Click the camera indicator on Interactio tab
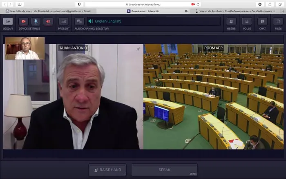Image resolution: width=286 pixels, height=179 pixels. 186,11
